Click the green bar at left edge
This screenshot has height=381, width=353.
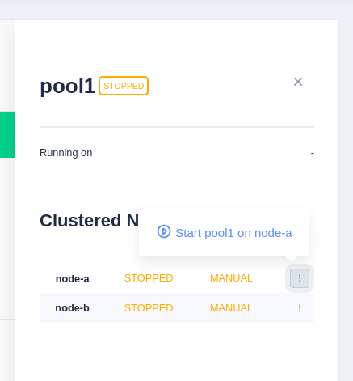click(7, 134)
